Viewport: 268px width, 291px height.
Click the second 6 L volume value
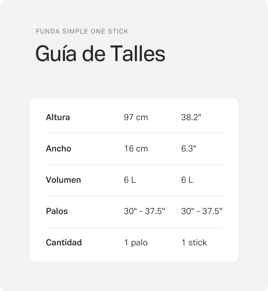tap(187, 180)
